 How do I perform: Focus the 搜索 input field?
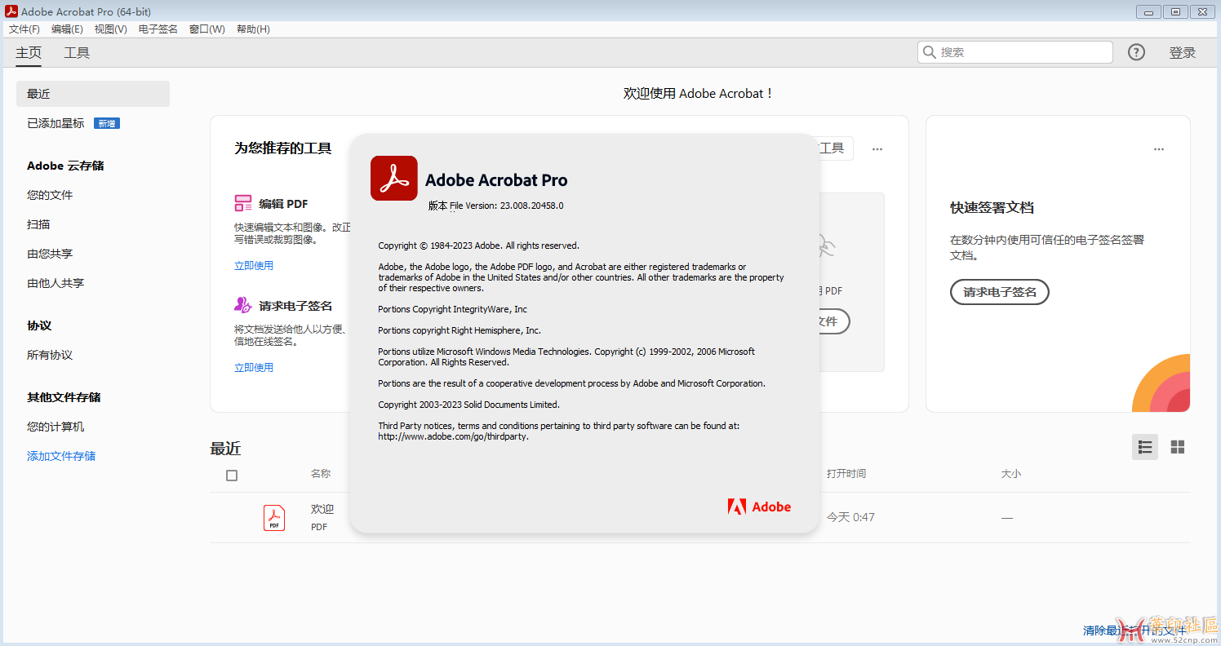click(x=1015, y=52)
